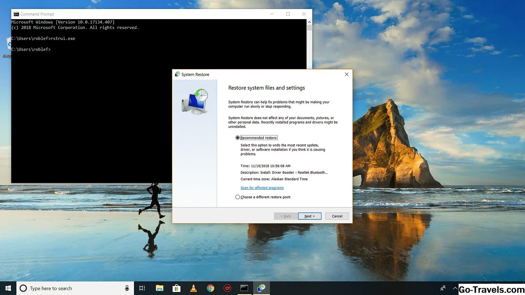Click the Restore system files and settings heading
The width and height of the screenshot is (525, 295).
click(266, 88)
